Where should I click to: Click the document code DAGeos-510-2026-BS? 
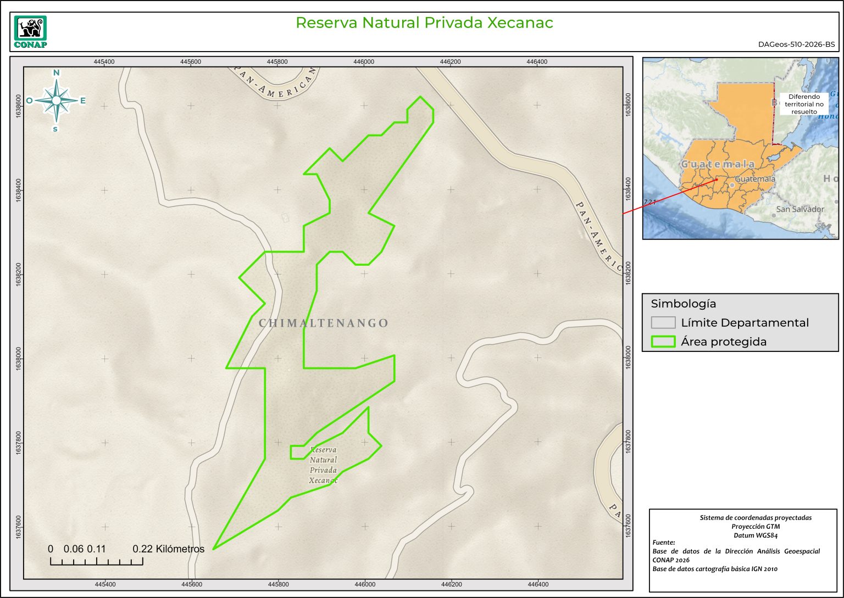[x=796, y=44]
